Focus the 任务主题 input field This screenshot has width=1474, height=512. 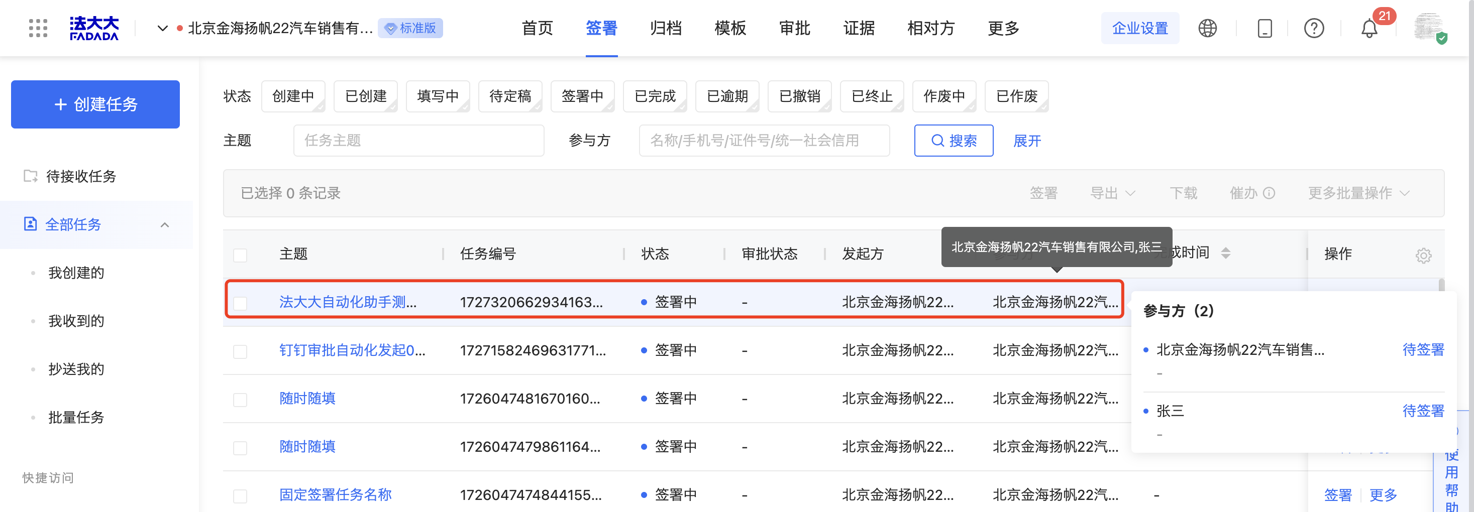click(418, 141)
